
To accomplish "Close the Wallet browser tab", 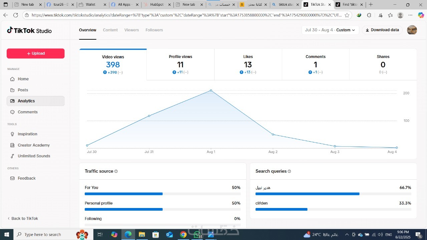I will pyautogui.click(x=104, y=5).
